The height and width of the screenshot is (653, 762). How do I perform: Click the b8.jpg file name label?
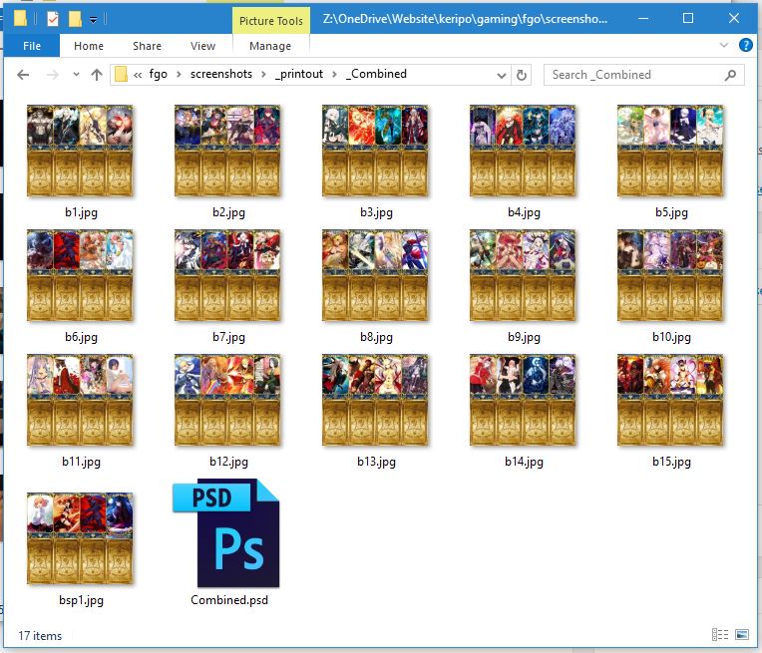pos(376,337)
